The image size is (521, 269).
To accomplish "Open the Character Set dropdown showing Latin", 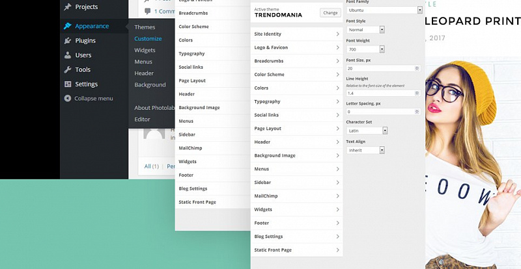I will 367,131.
